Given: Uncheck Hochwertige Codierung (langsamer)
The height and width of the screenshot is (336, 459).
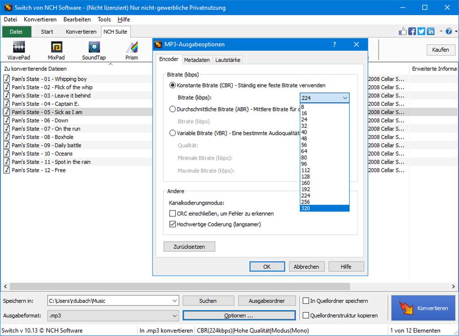Looking at the screenshot, I should 173,224.
